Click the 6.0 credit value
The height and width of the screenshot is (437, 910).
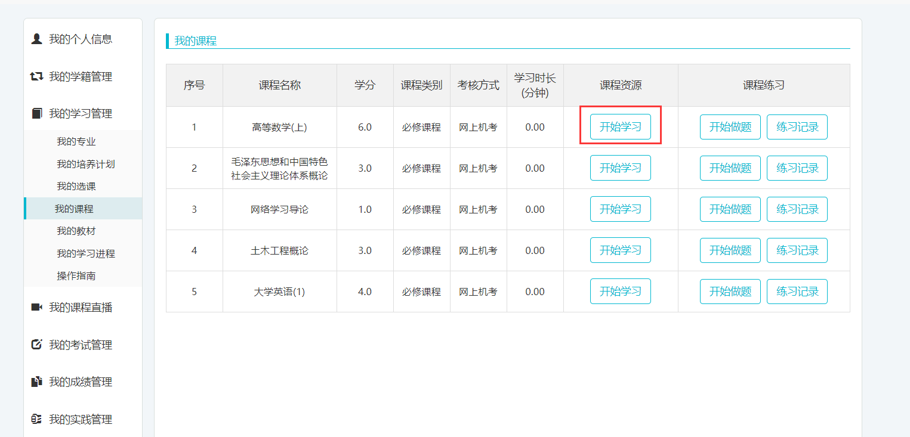365,127
